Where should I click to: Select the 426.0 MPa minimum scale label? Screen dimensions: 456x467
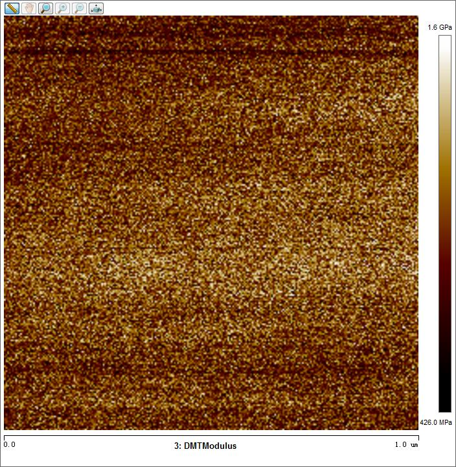(x=436, y=422)
